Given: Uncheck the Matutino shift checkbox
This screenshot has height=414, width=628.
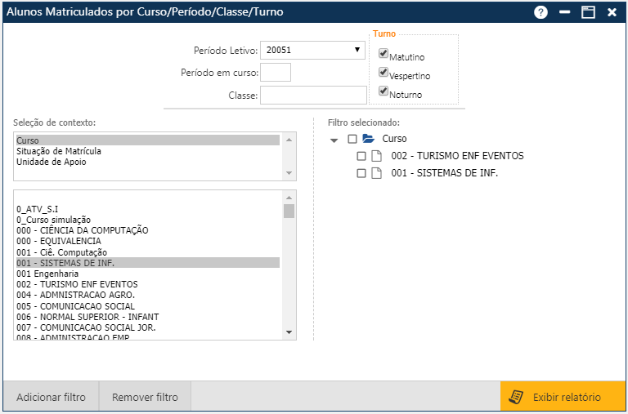Looking at the screenshot, I should pos(384,54).
